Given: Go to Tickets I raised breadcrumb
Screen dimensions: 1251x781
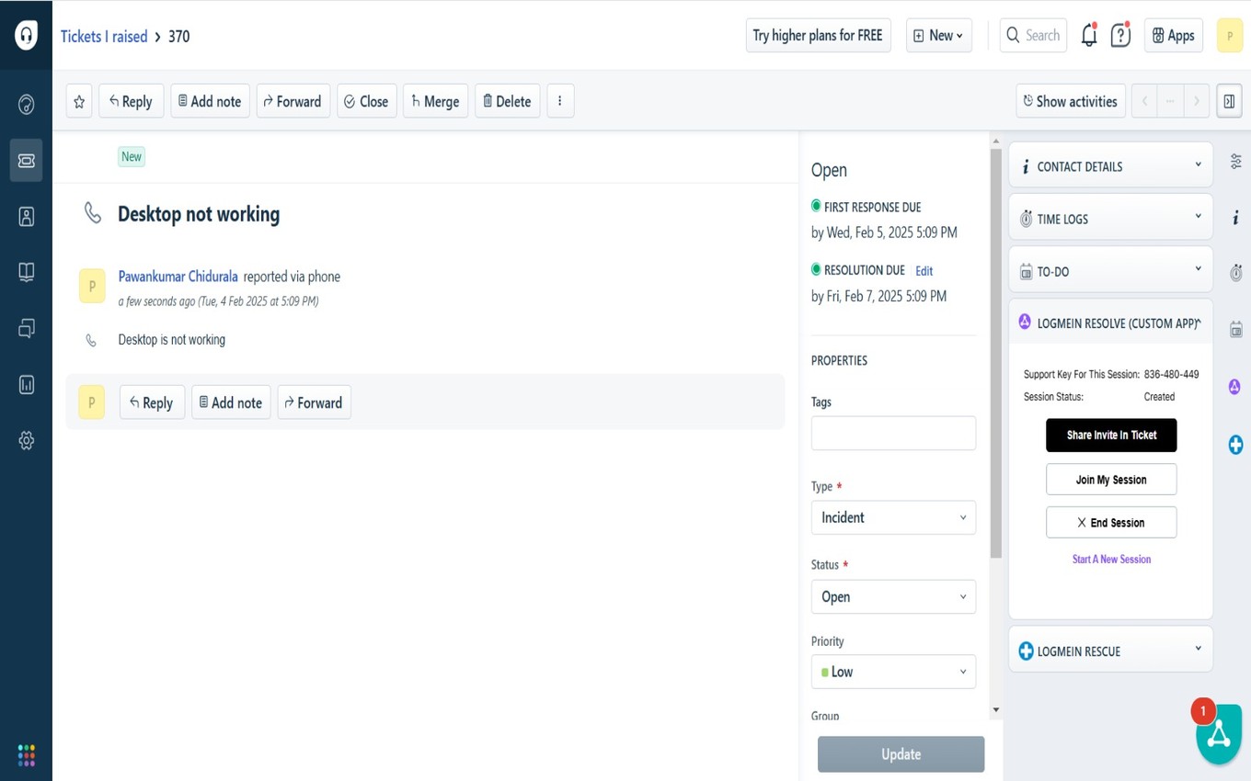Looking at the screenshot, I should coord(104,37).
